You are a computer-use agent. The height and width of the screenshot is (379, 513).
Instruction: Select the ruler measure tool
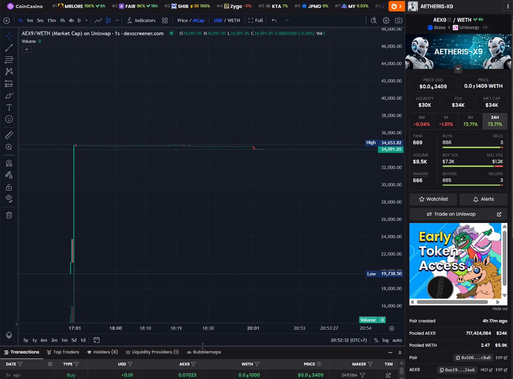[x=9, y=135]
